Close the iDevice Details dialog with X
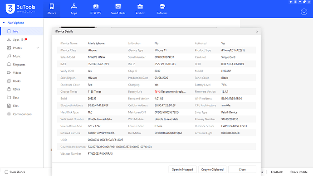313x176 pixels. [x=257, y=32]
